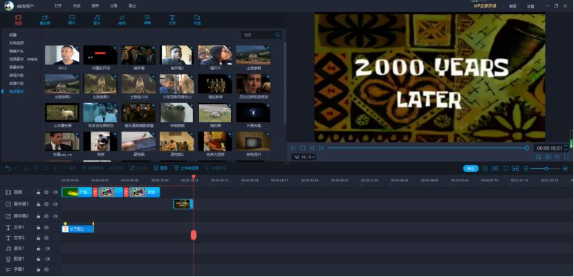Click the 配音 voiceover button
Viewport: 574px width, 277px height.
(x=160, y=168)
